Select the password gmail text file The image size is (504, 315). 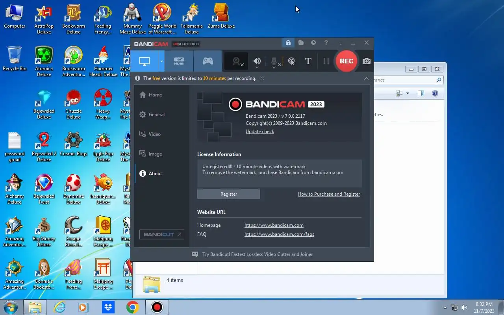[x=15, y=147]
